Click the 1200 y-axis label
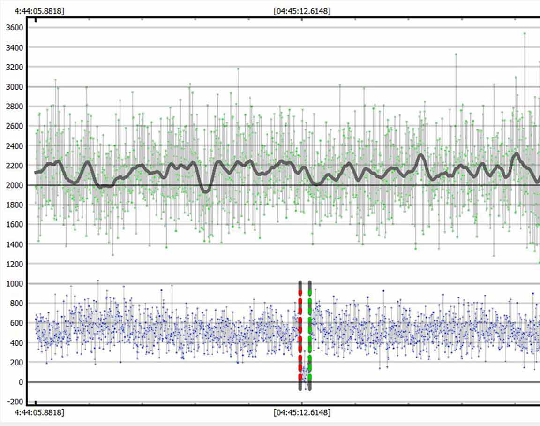Viewport: 540px width, 426px height. click(15, 264)
